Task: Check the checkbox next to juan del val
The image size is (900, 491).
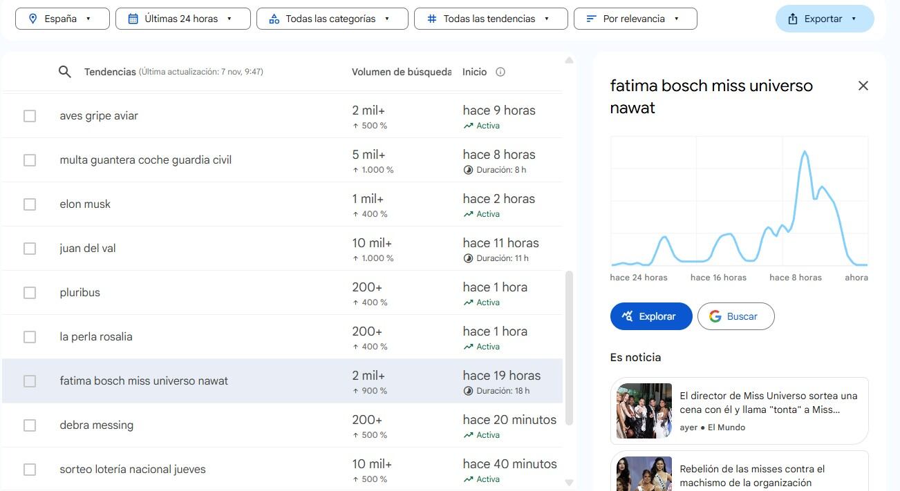Action: coord(30,249)
